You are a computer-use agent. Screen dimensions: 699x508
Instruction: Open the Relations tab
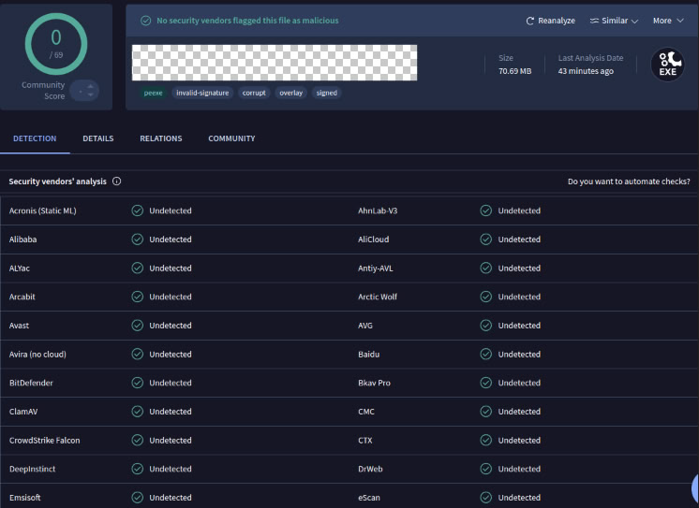coord(161,138)
